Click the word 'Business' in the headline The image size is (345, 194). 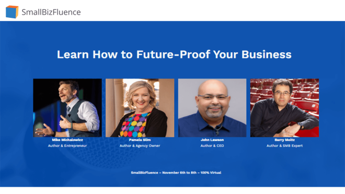267,54
